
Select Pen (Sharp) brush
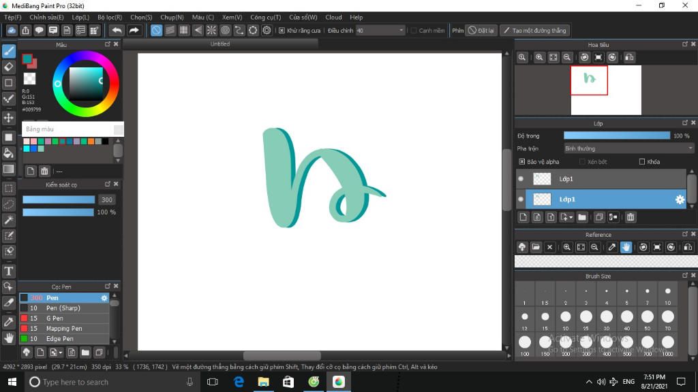point(64,308)
